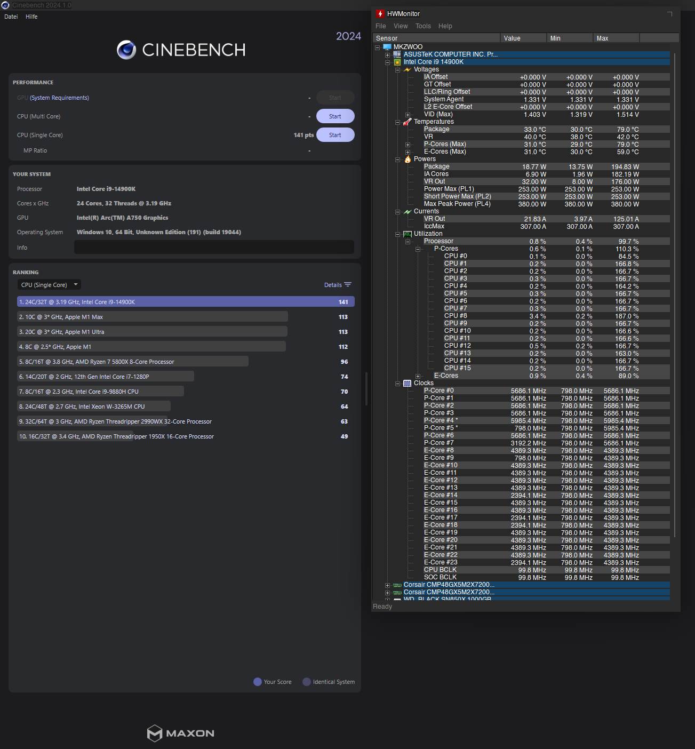Screen dimensions: 695x749
Task: Click the Intel Core i9 14900K CPU icon
Action: [x=397, y=62]
